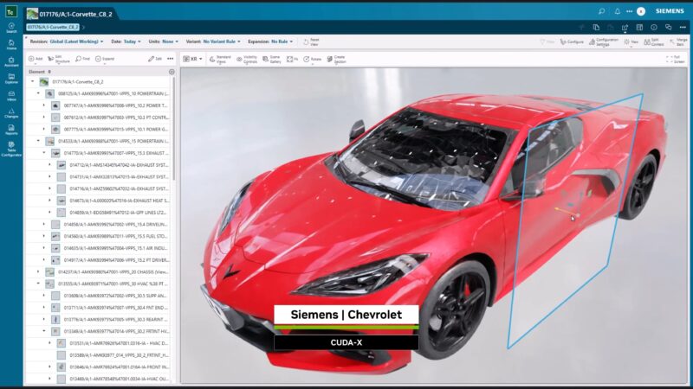693x389 pixels.
Task: Click the breadcrumb chevron arrow after the chip
Action: click(83, 28)
